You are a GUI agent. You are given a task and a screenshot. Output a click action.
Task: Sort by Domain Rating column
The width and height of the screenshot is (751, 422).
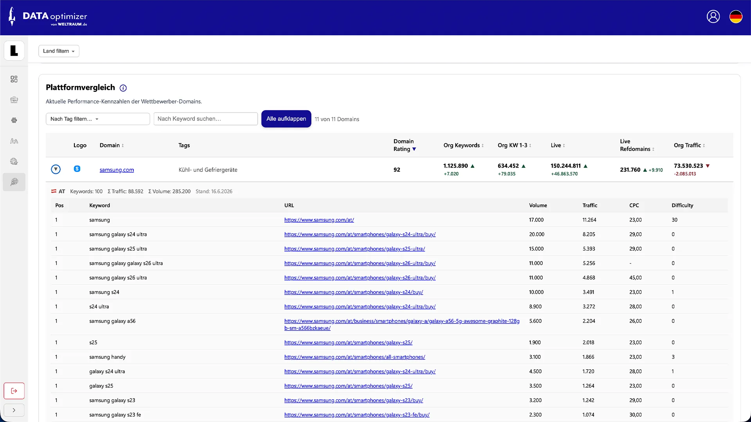(x=405, y=145)
